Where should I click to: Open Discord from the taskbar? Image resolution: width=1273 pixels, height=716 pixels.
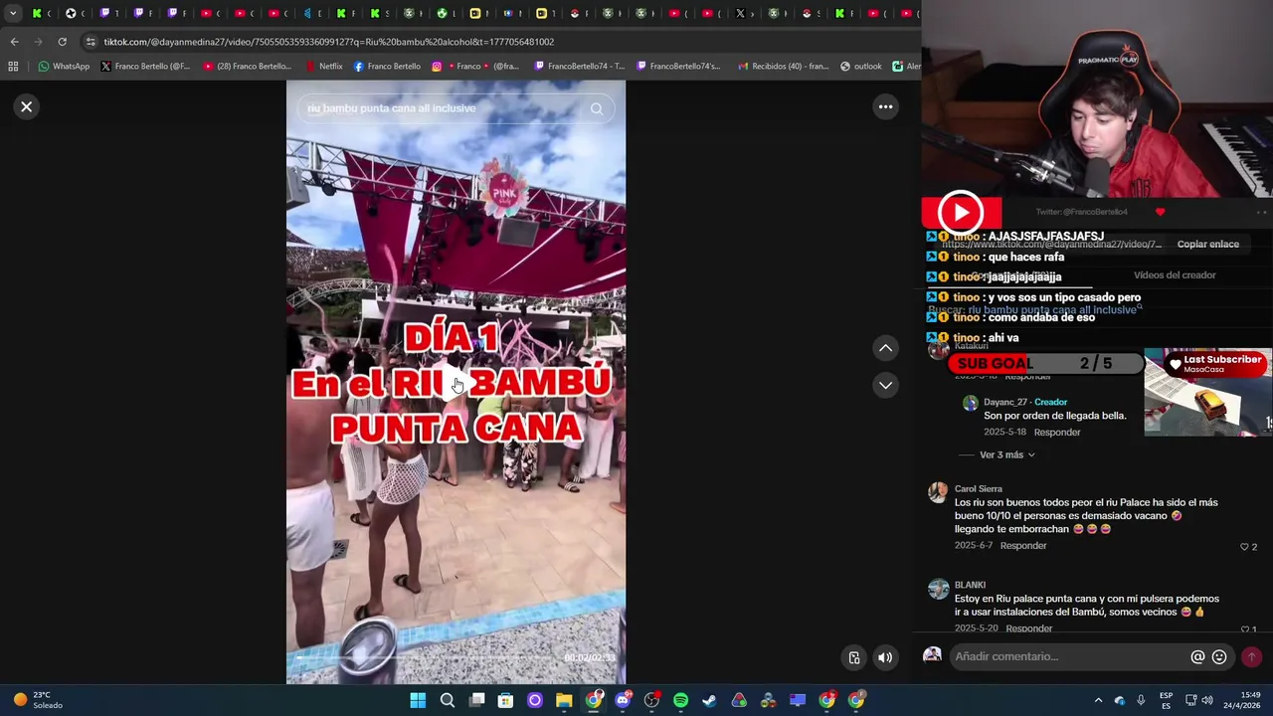(x=623, y=700)
